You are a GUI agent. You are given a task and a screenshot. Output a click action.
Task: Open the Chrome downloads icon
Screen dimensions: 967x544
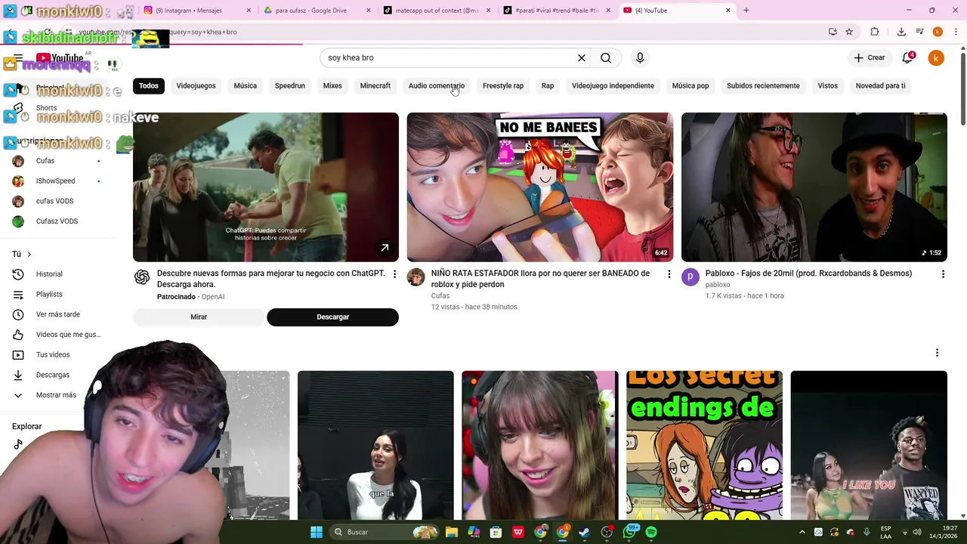click(901, 32)
